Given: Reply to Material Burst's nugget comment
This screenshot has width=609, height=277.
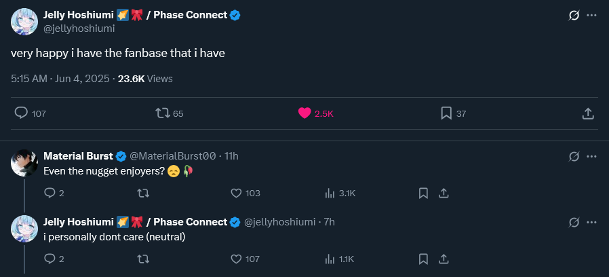Looking at the screenshot, I should [50, 193].
